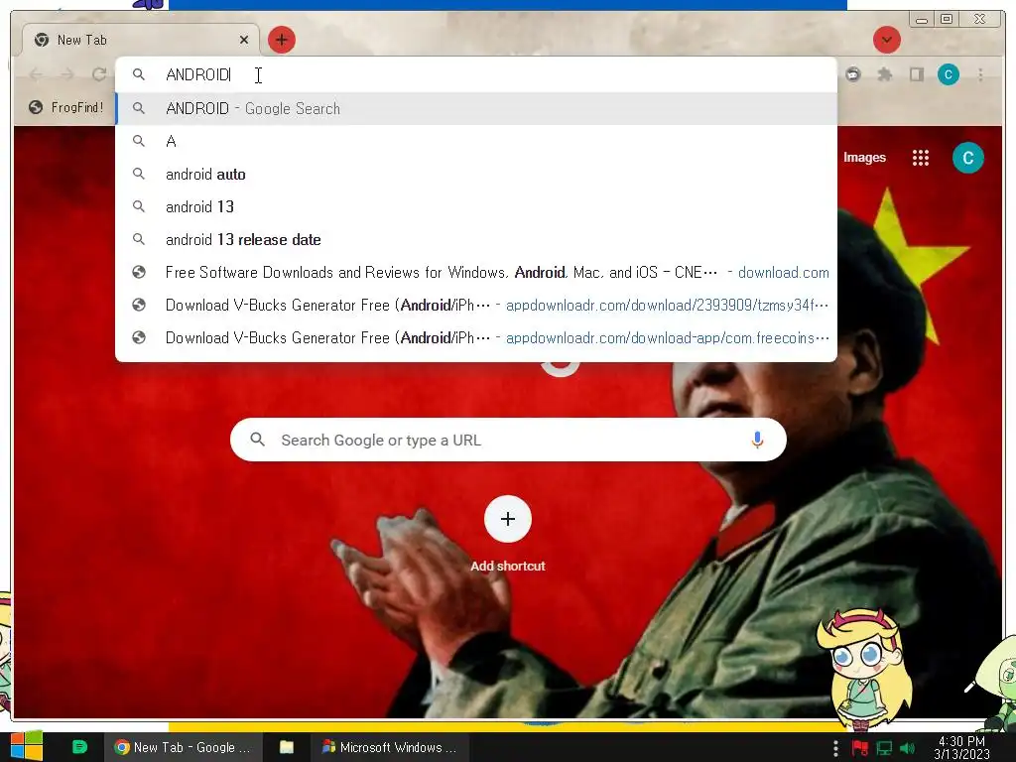Open the Windows Start button
The image size is (1016, 762).
pos(27,746)
